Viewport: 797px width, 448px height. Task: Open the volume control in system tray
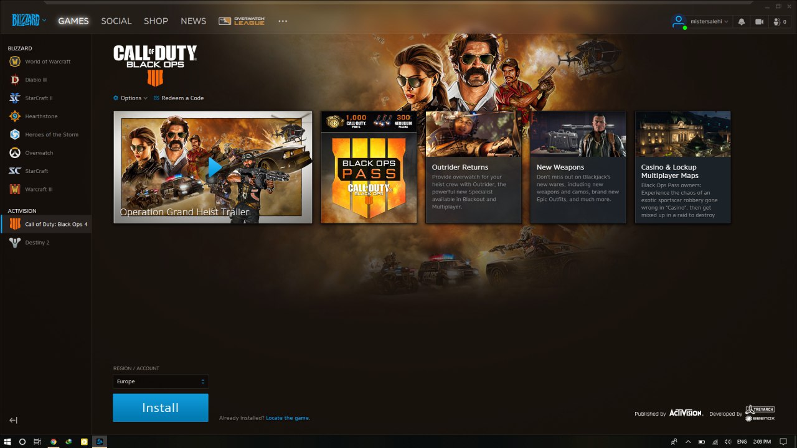(x=728, y=442)
